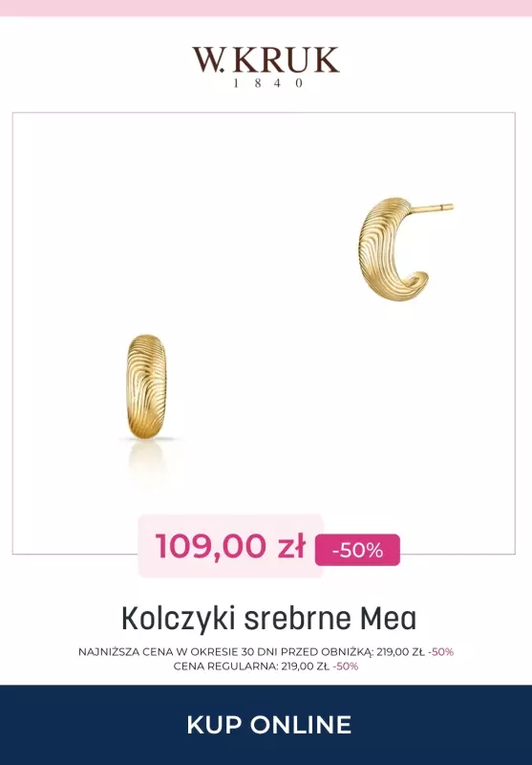Click the pink -50% discount badge
532x765 pixels.
pyautogui.click(x=357, y=550)
